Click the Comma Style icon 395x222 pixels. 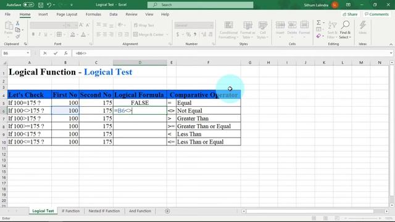(195, 35)
